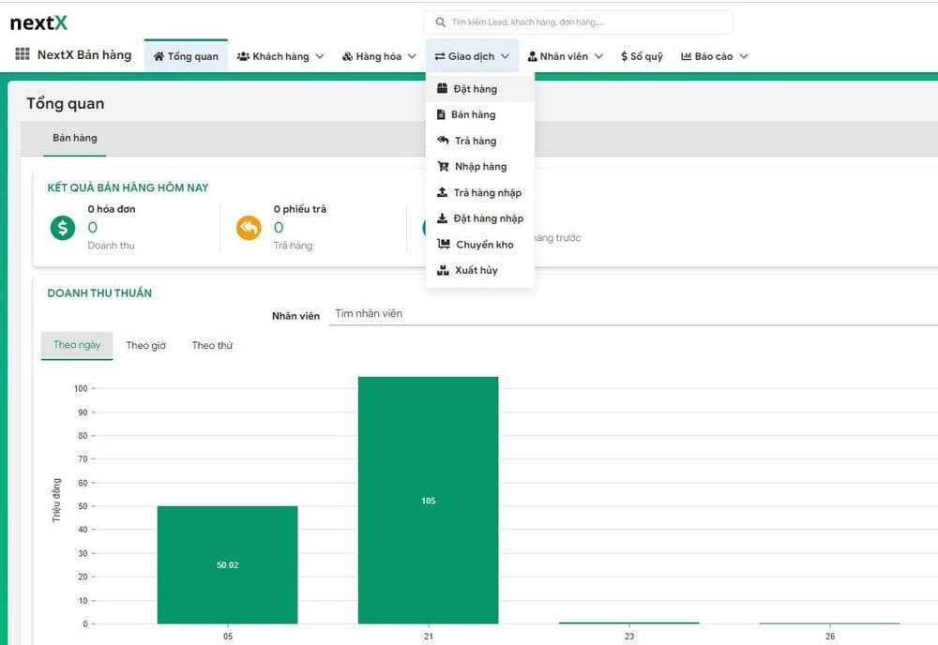Image resolution: width=938 pixels, height=645 pixels.
Task: Click the green dollar revenue icon
Action: [x=62, y=228]
